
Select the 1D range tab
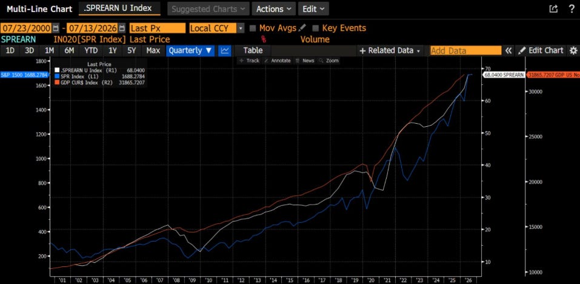[10, 50]
